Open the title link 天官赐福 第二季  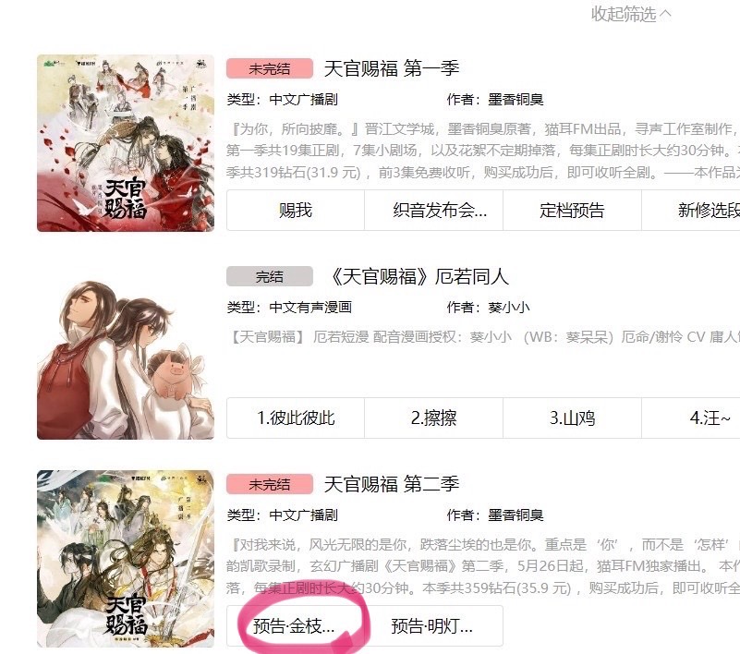tap(391, 484)
